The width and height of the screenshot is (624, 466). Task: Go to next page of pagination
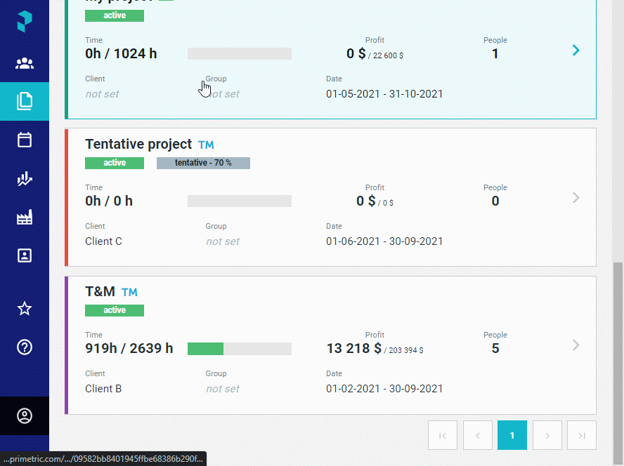click(547, 435)
